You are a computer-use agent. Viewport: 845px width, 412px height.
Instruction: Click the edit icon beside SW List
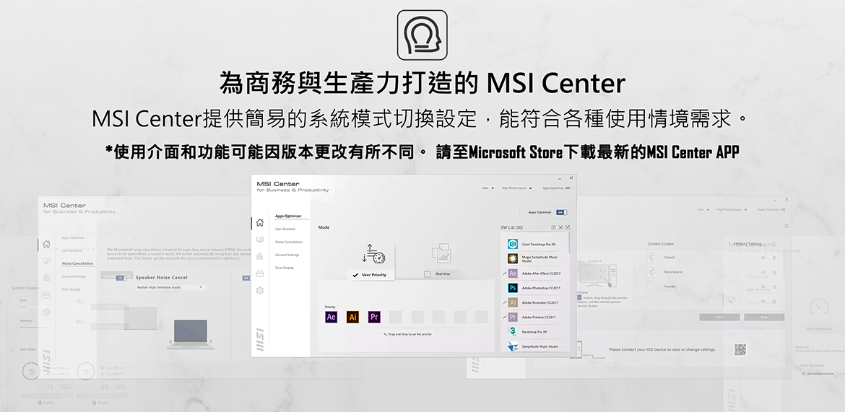point(568,227)
